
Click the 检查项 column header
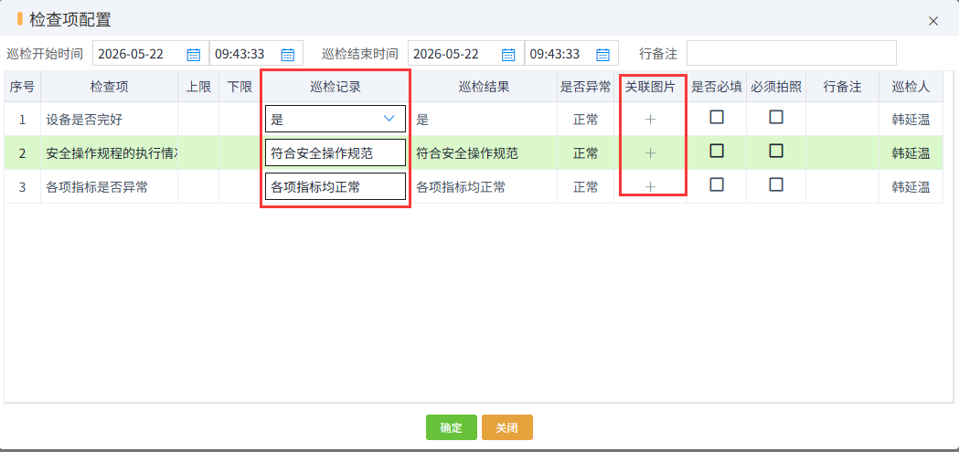tap(109, 87)
